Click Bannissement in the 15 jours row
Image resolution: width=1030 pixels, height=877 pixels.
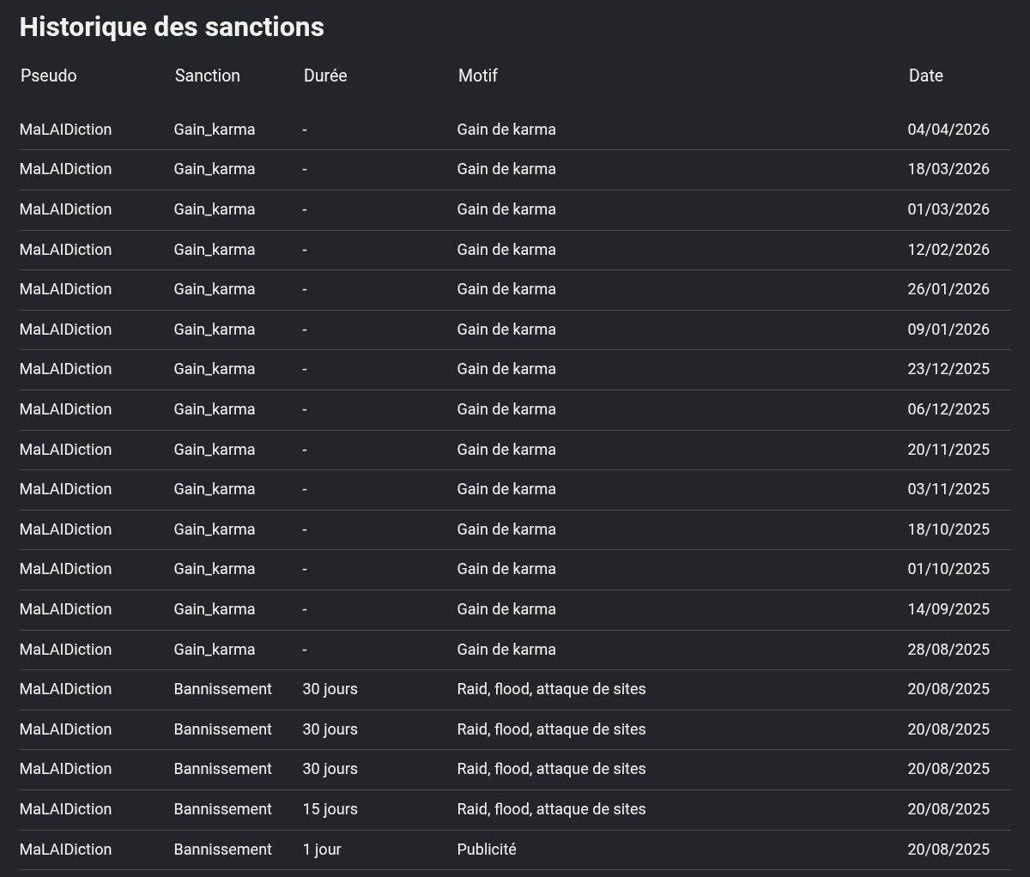[x=222, y=809]
